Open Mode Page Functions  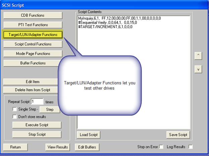[x=33, y=54]
